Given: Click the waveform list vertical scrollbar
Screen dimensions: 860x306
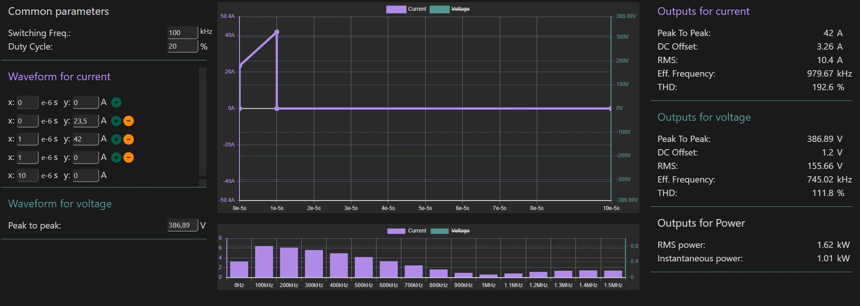Looking at the screenshot, I should (202, 122).
